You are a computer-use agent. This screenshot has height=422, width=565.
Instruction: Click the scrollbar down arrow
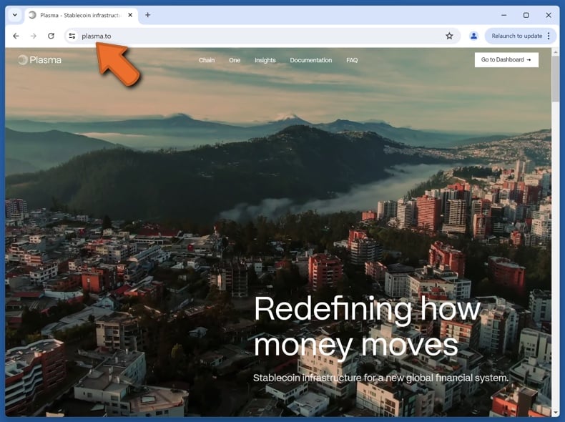(555, 413)
